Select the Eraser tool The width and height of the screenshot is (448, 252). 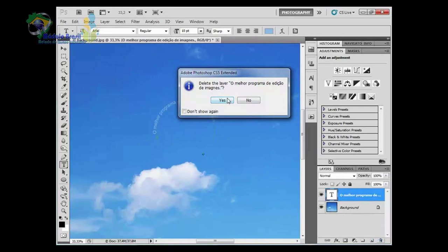[x=64, y=125]
